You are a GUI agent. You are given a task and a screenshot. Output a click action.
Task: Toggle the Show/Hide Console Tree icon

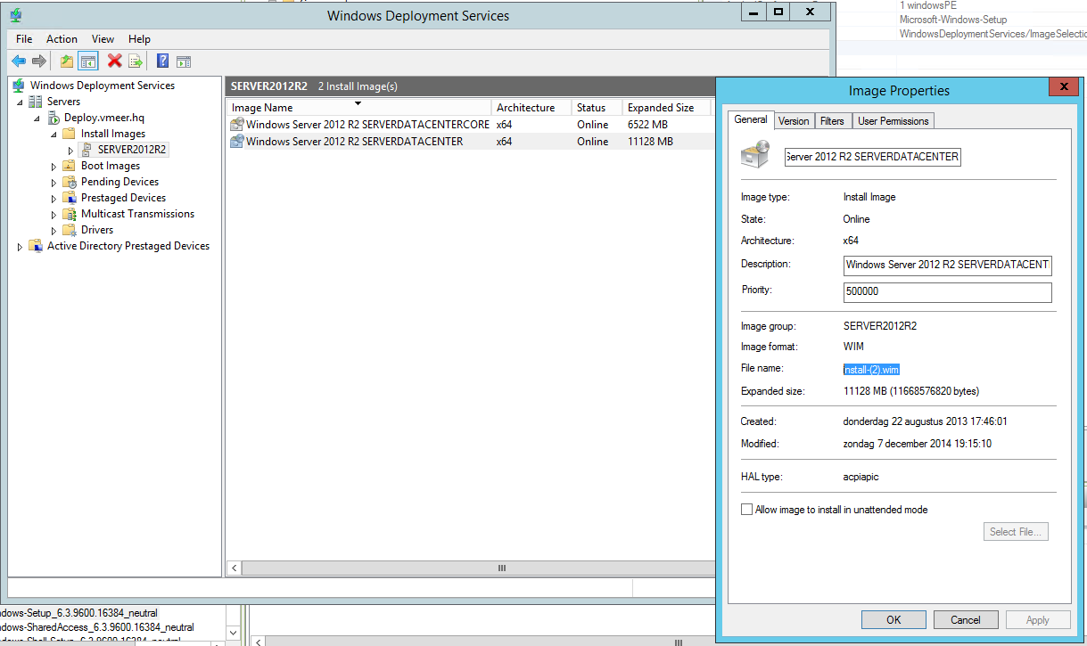87,61
